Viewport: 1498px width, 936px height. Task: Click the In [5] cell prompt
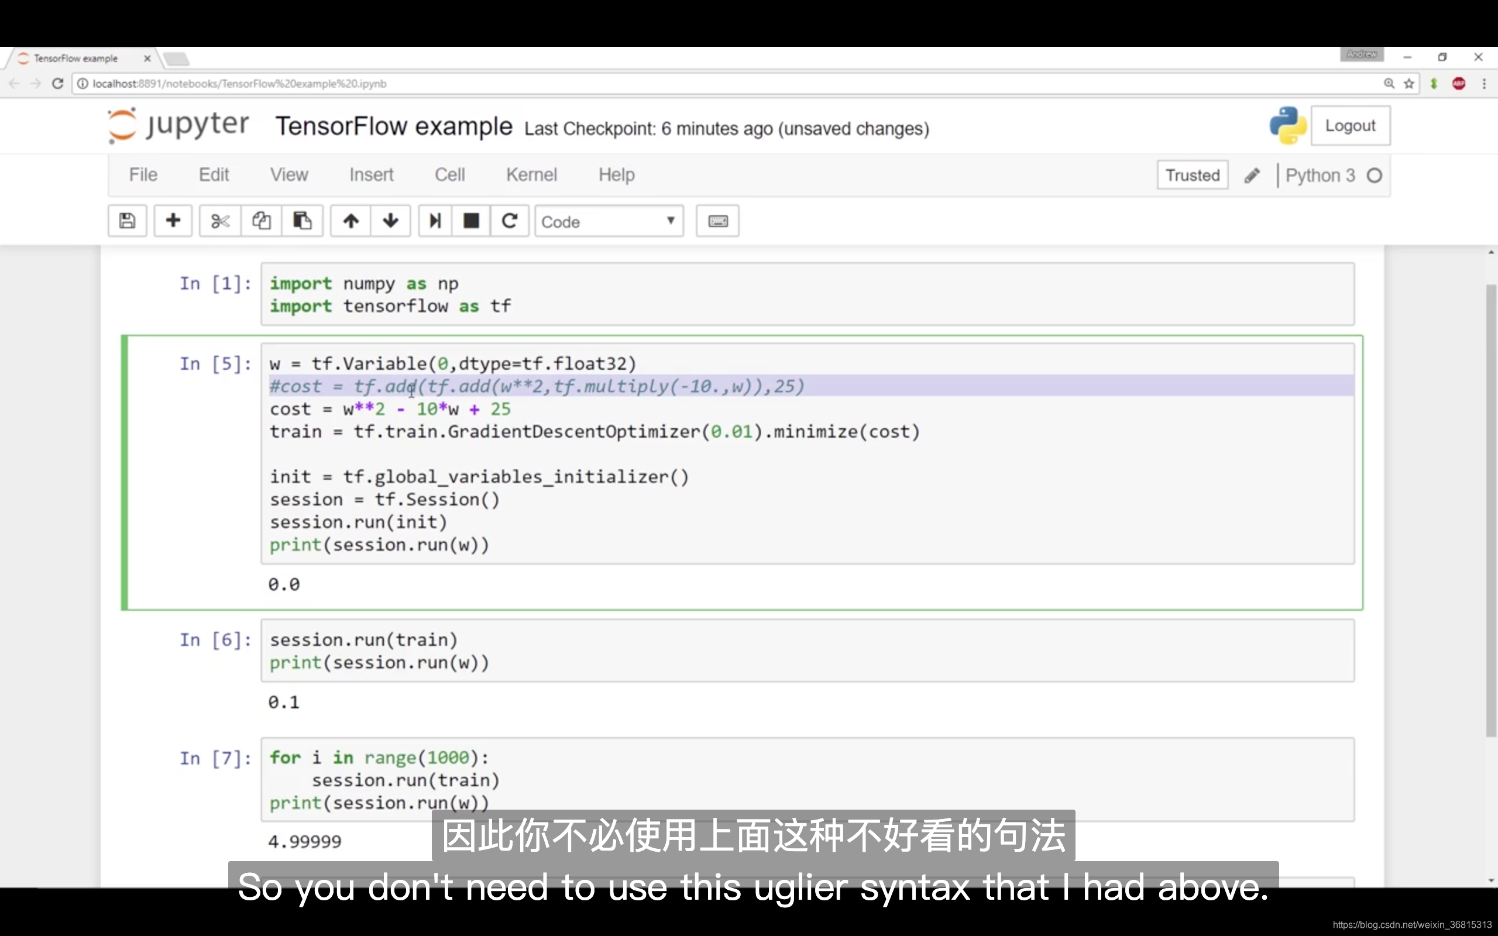click(x=215, y=363)
